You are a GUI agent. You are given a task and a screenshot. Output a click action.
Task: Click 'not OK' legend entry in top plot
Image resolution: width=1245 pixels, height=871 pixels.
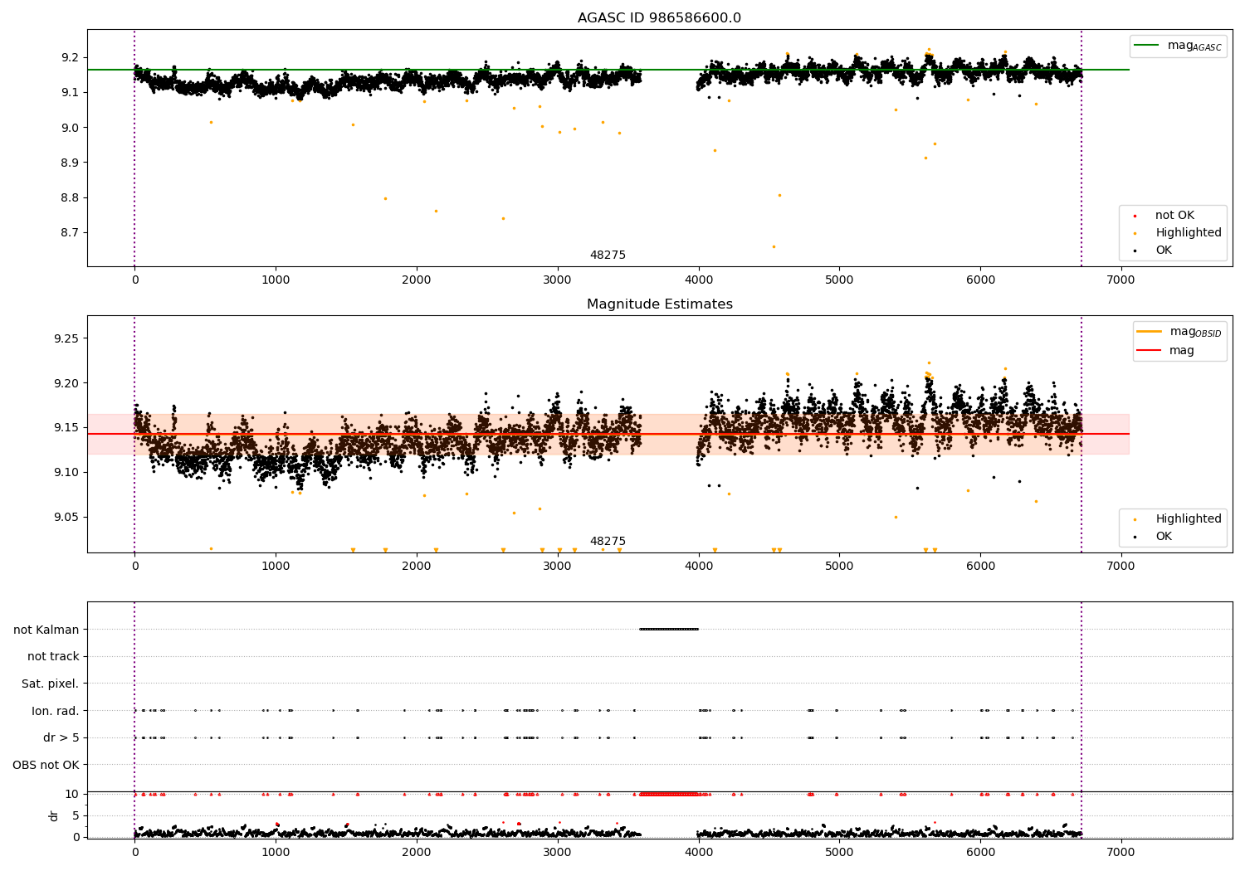[1174, 216]
